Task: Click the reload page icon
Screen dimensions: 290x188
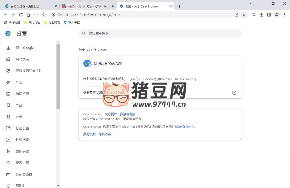Action: [28, 14]
